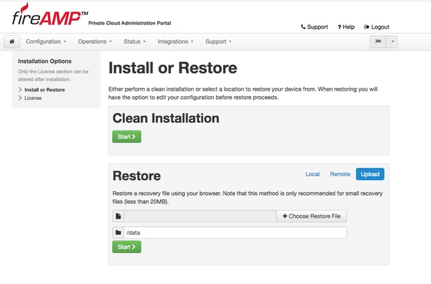Image resolution: width=431 pixels, height=284 pixels.
Task: Click the phone Support link in header
Action: click(314, 27)
